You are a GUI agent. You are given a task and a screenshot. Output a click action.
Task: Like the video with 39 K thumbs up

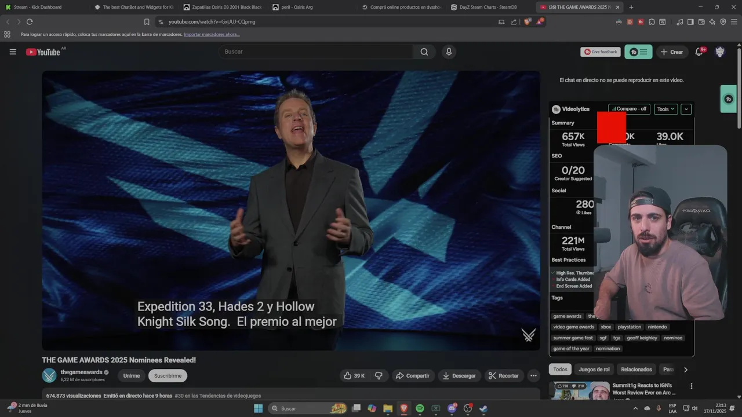click(x=354, y=375)
